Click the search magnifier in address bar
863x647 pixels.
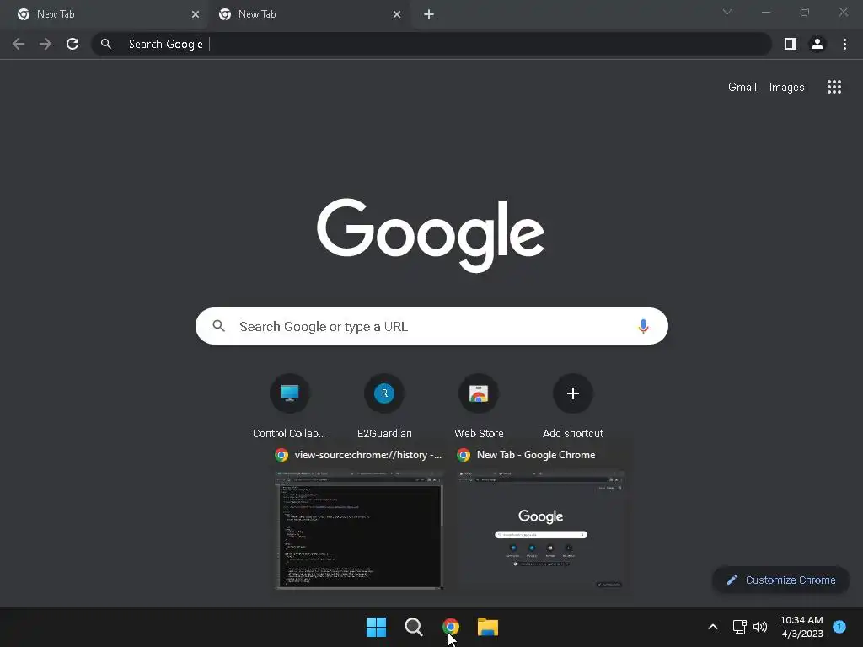click(106, 44)
